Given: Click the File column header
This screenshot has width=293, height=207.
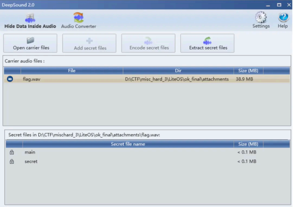Looking at the screenshot, I should click(72, 71).
